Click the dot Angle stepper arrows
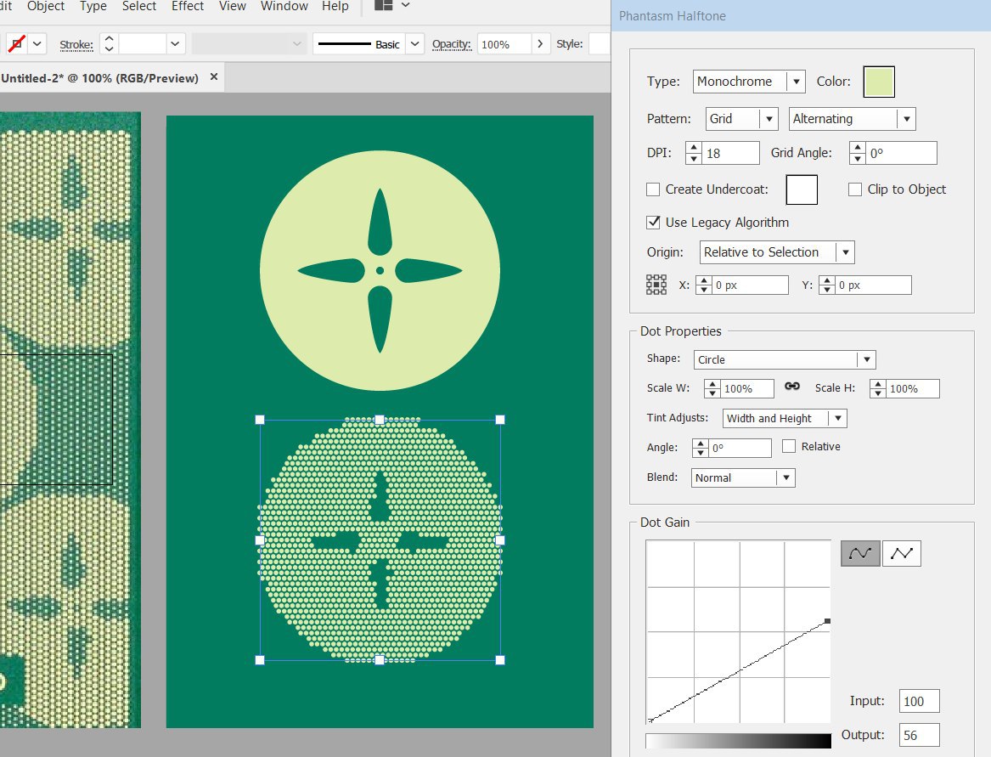The width and height of the screenshot is (991, 757). click(x=701, y=448)
